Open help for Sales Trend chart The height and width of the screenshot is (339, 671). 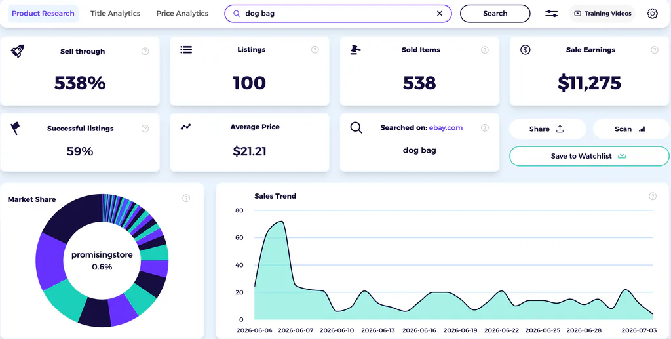click(x=652, y=196)
